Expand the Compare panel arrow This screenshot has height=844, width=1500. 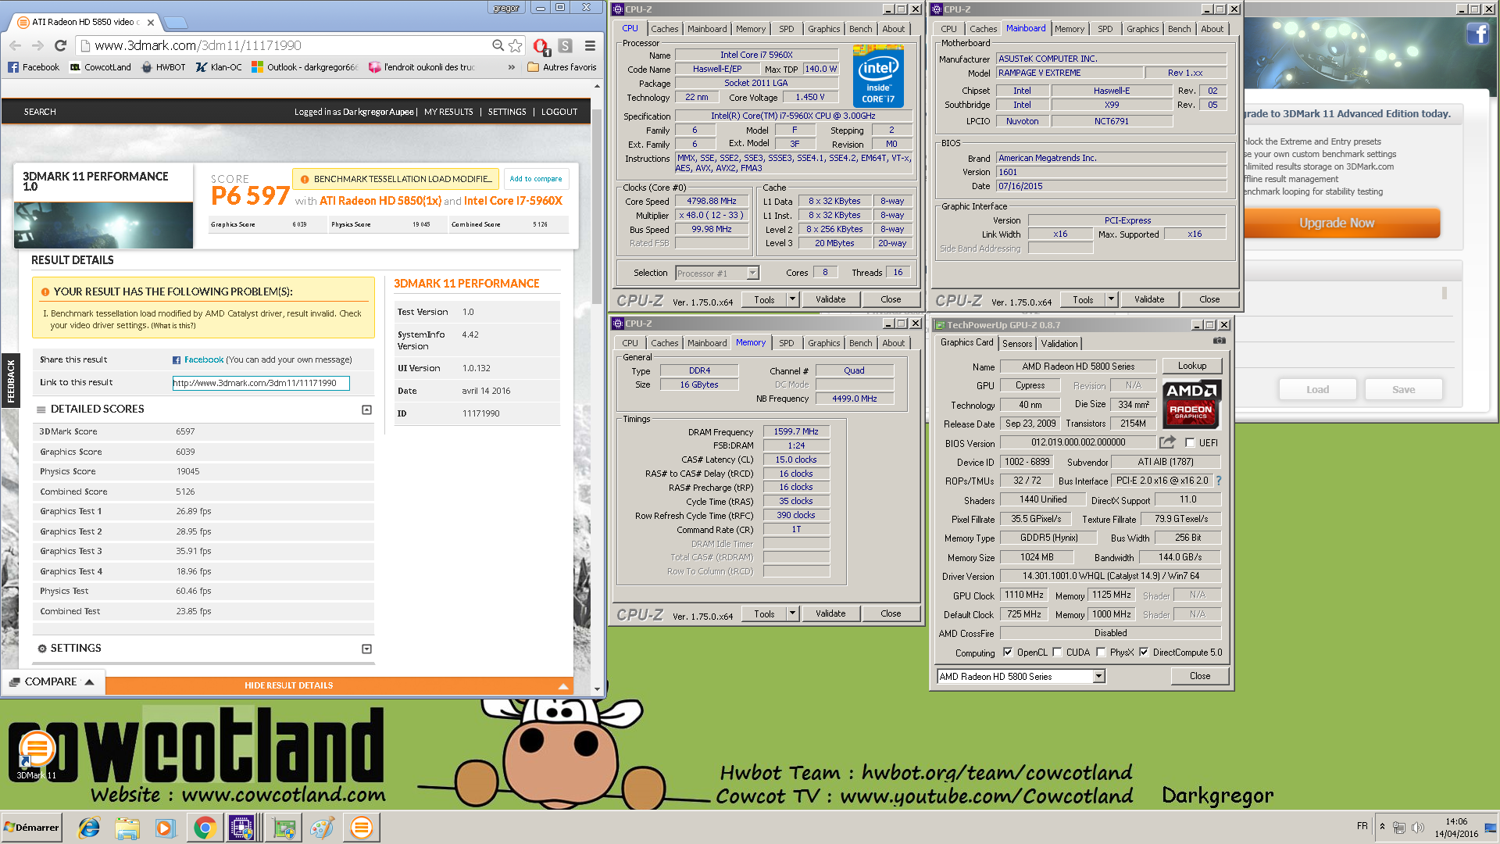click(x=89, y=682)
